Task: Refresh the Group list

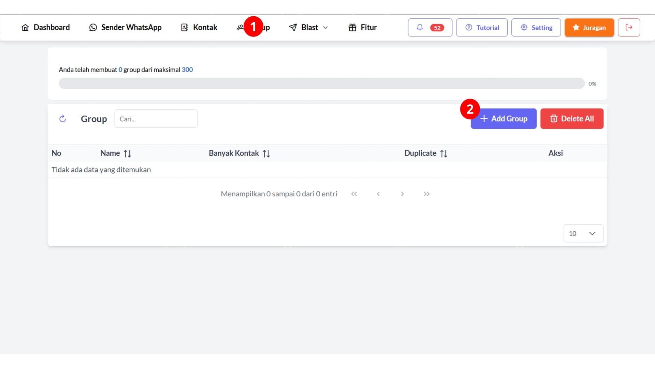Action: [62, 119]
